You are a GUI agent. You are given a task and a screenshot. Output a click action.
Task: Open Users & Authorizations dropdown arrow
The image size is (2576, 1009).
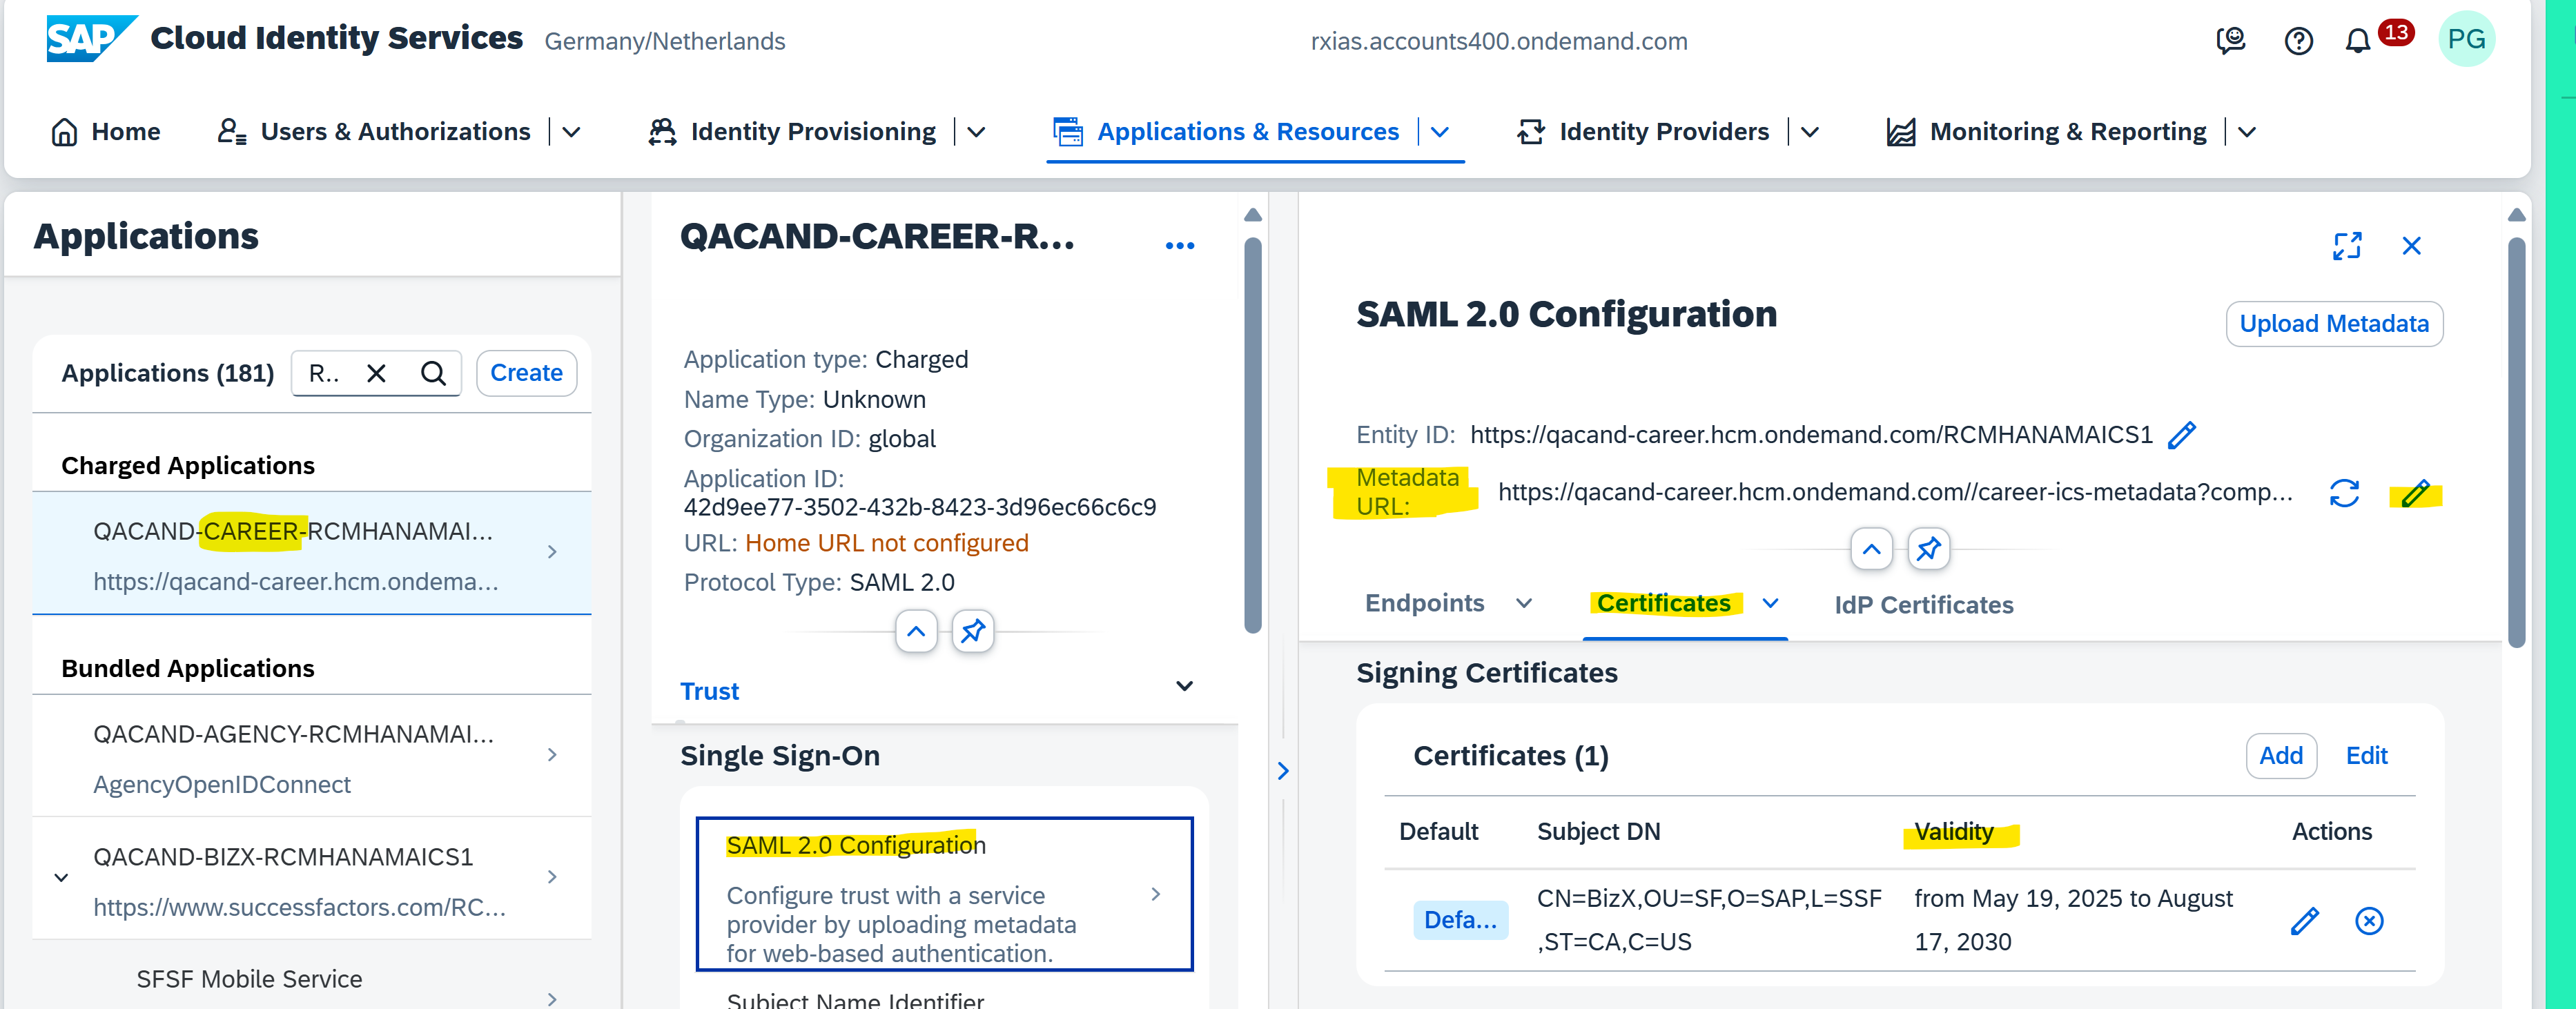571,132
